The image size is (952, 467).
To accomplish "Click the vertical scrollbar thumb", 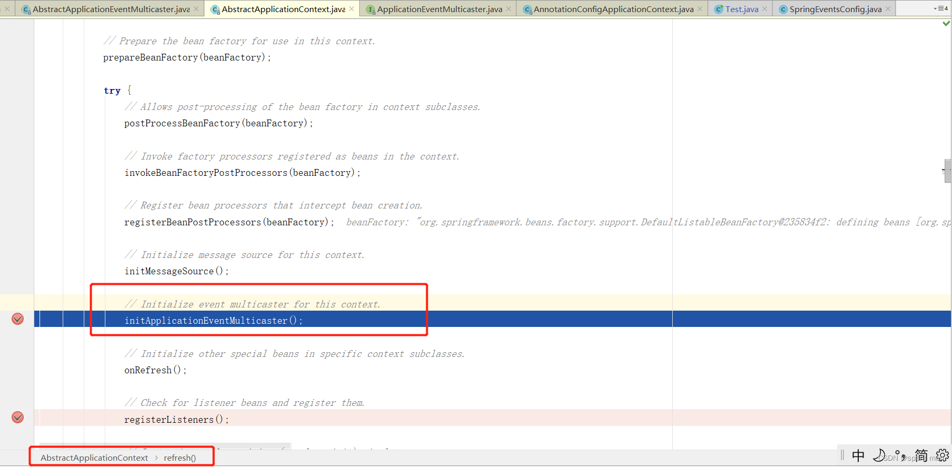I will point(948,171).
